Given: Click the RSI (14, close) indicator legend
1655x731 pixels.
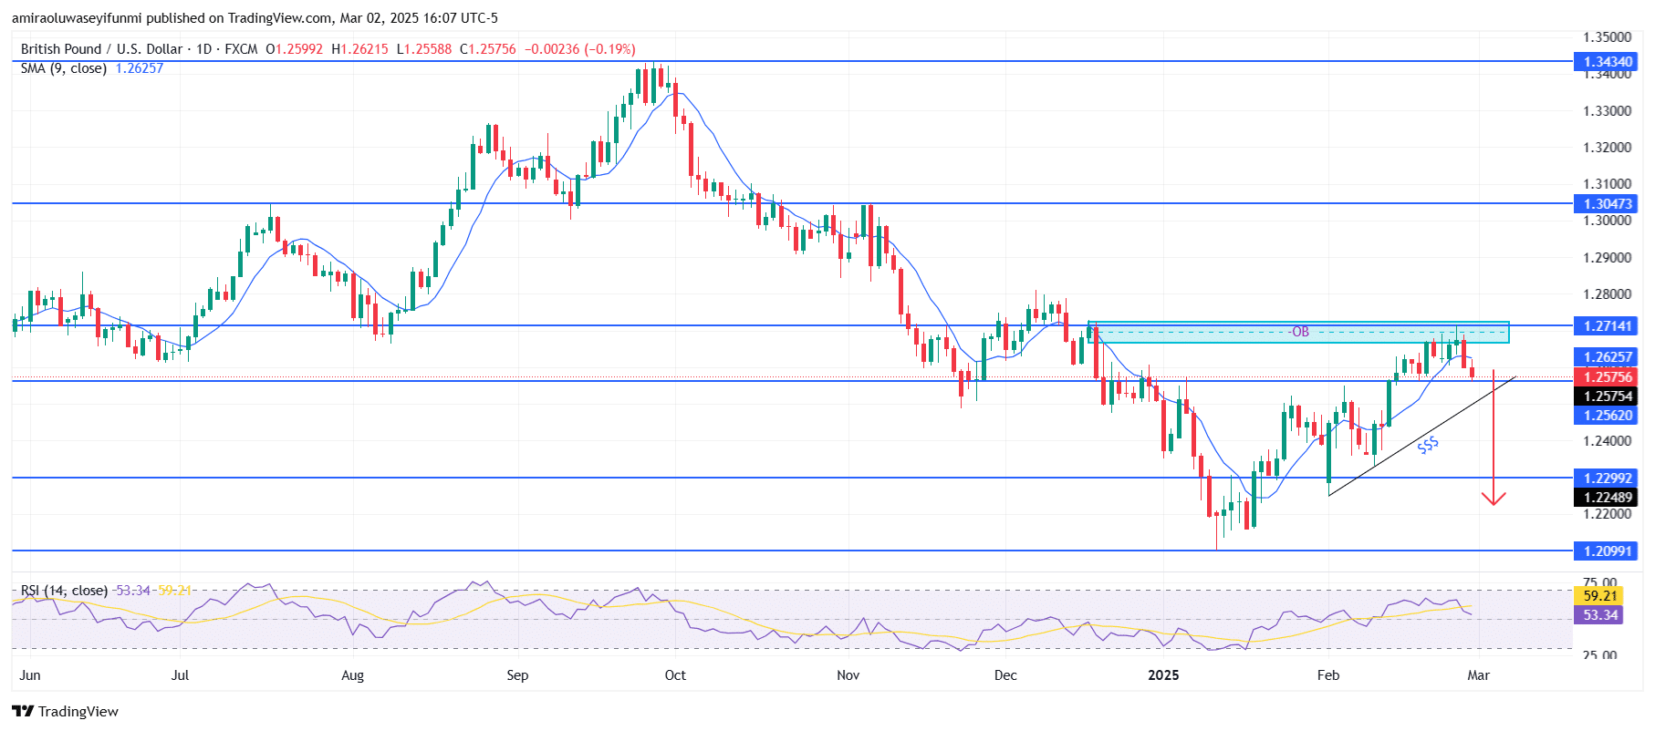Looking at the screenshot, I should 64,591.
